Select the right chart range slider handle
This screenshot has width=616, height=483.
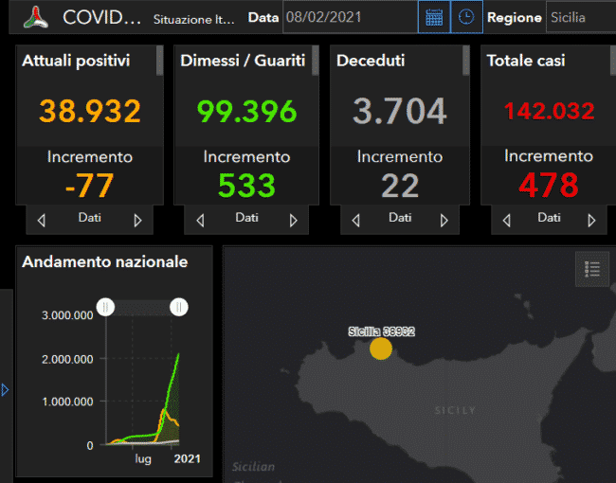pos(179,307)
